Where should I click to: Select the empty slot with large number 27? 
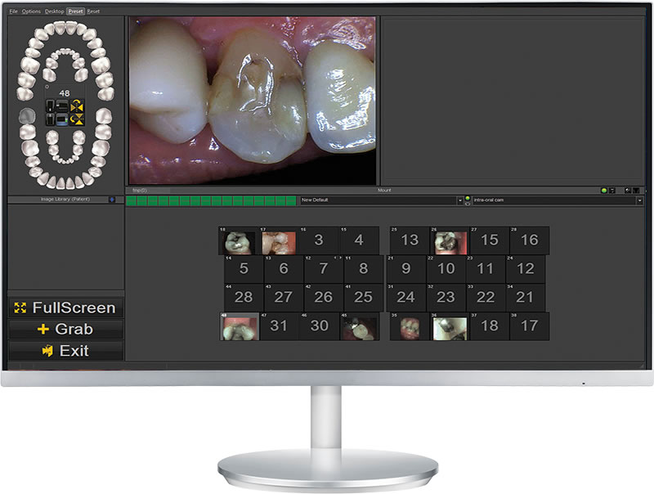pyautogui.click(x=284, y=298)
